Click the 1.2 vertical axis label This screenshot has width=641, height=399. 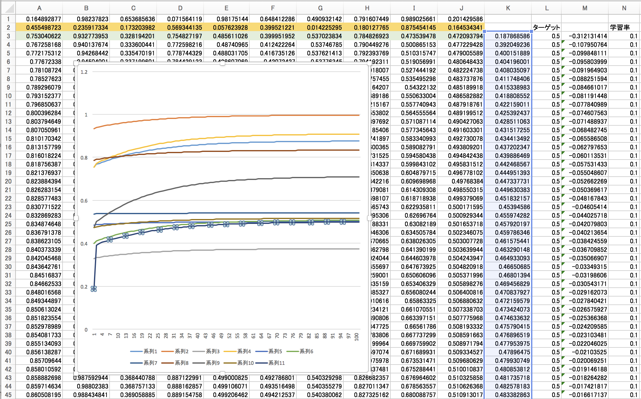(x=84, y=72)
